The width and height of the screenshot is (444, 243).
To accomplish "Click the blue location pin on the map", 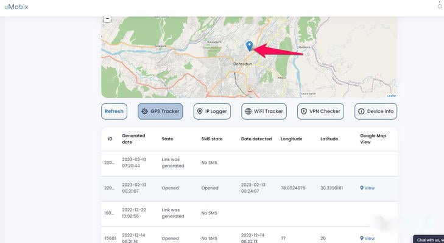I will coord(249,46).
